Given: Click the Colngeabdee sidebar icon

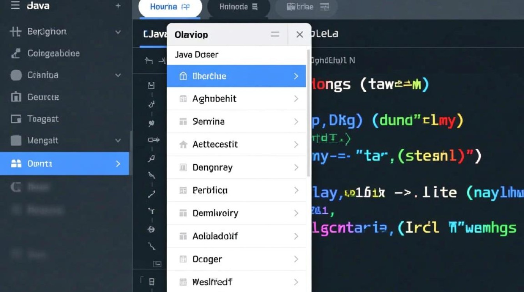Looking at the screenshot, I should [16, 54].
